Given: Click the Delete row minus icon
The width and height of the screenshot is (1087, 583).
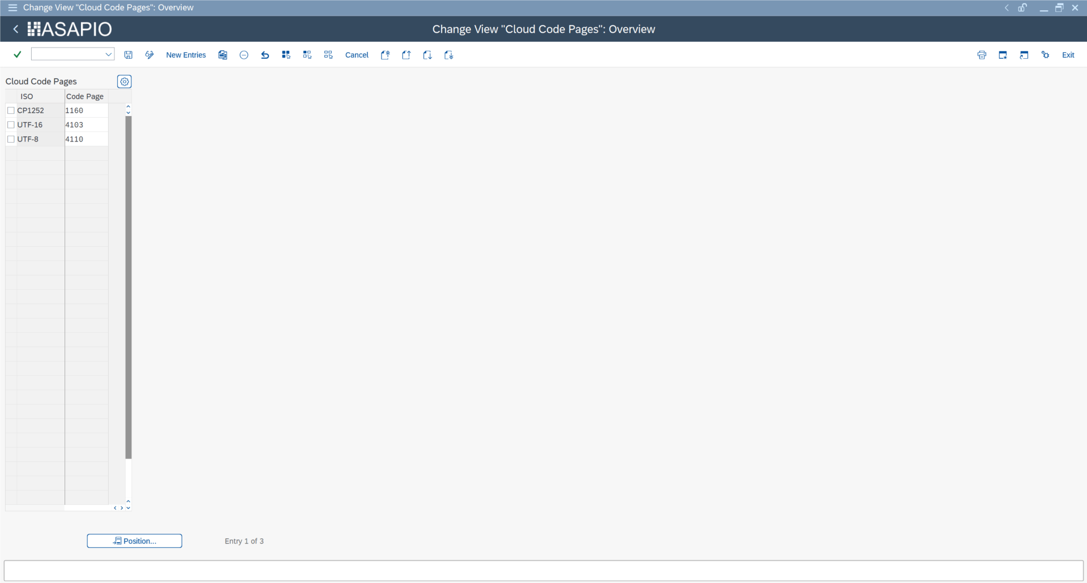Looking at the screenshot, I should 244,55.
